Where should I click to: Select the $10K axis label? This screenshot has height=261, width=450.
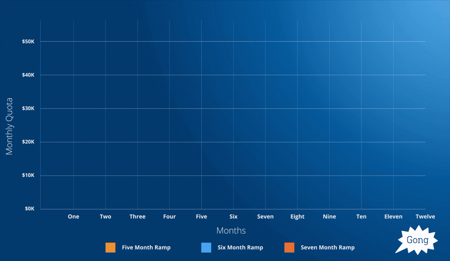coord(28,175)
